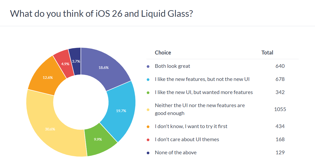Click 'I don't care about UI themes' row

187,139
